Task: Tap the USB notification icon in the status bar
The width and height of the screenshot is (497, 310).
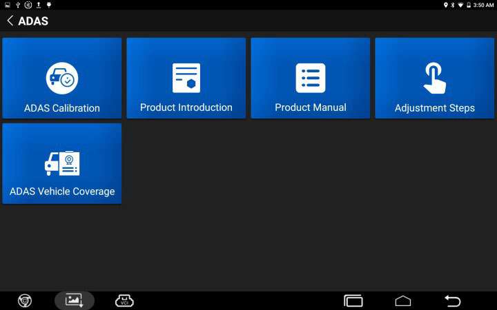Action: tap(18, 5)
